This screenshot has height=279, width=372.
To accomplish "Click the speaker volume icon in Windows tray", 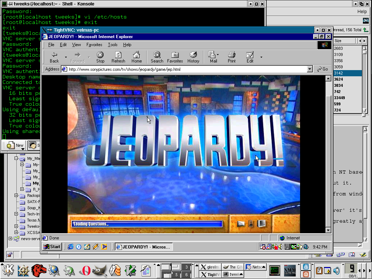I will (280, 247).
